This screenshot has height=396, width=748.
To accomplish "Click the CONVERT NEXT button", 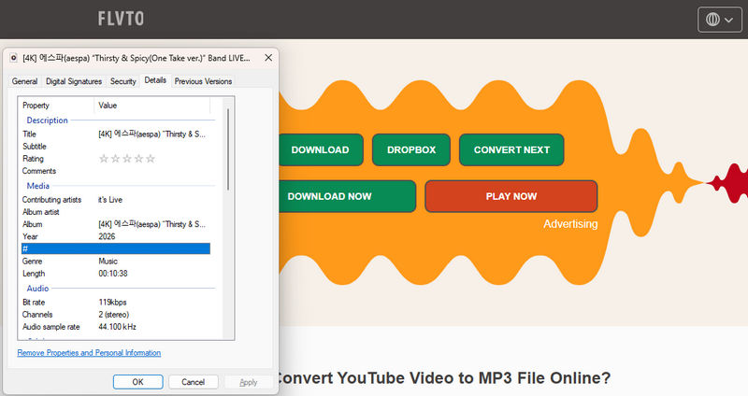I will 511,149.
